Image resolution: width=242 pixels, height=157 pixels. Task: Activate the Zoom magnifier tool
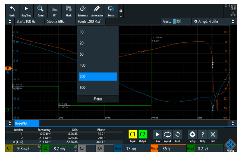(x=41, y=11)
